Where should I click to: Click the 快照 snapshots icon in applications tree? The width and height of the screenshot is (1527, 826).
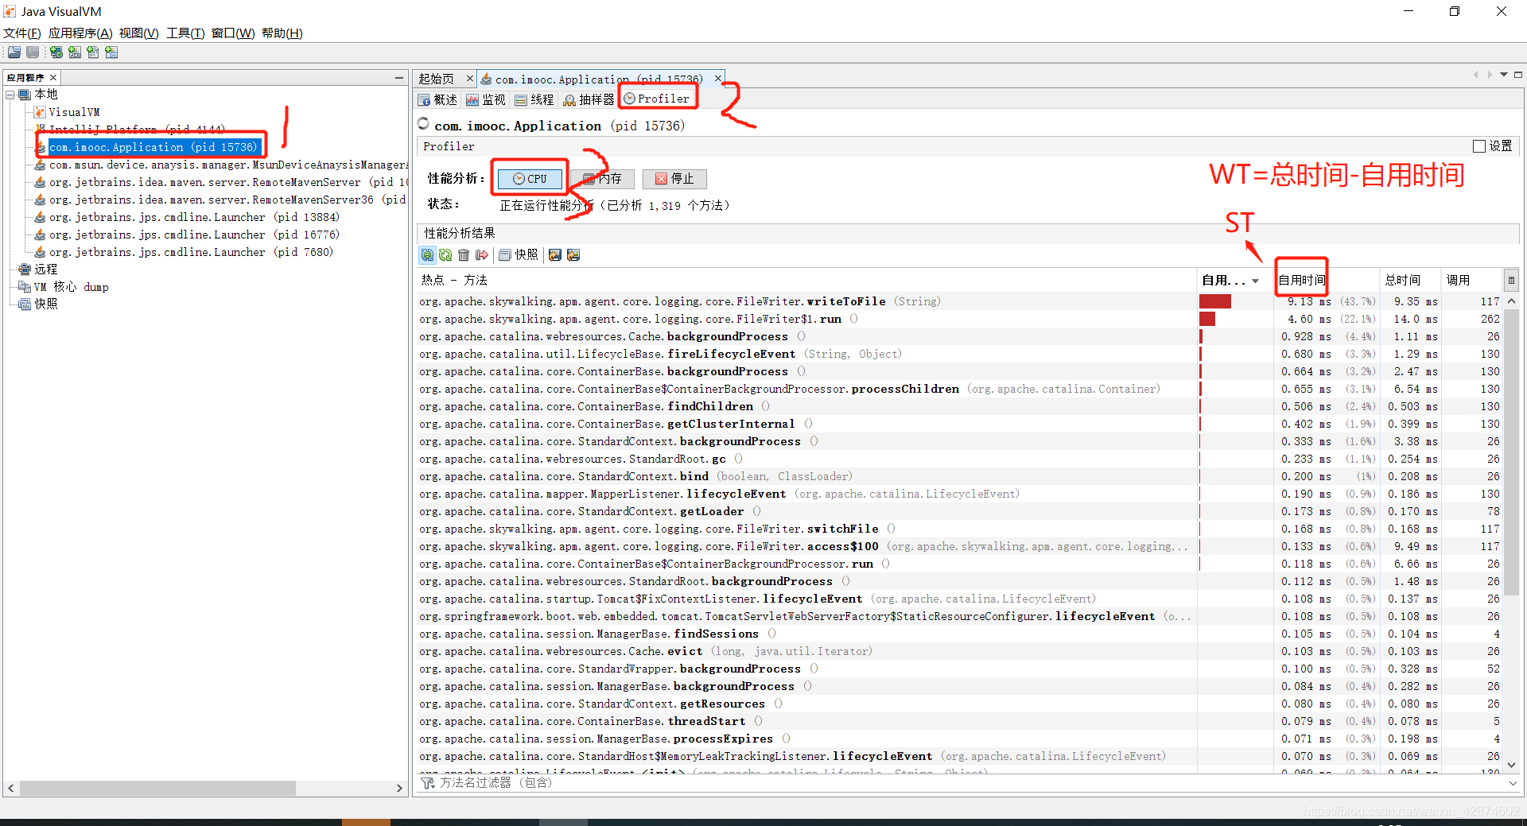(25, 304)
